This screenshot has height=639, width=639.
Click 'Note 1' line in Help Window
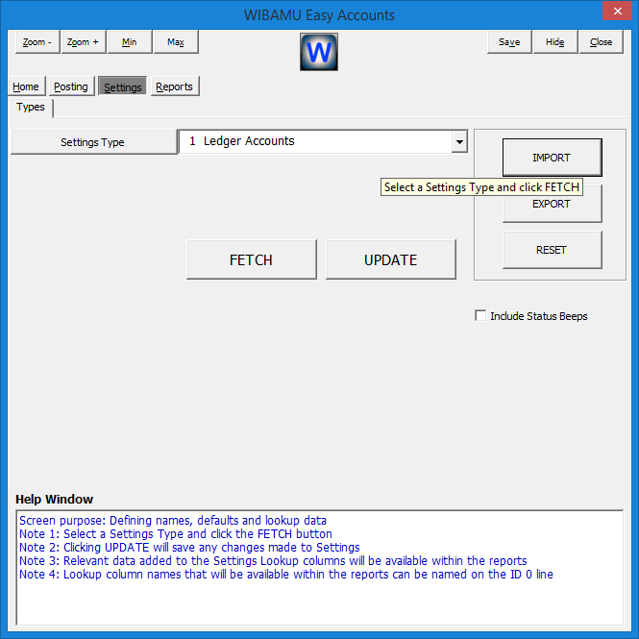176,534
